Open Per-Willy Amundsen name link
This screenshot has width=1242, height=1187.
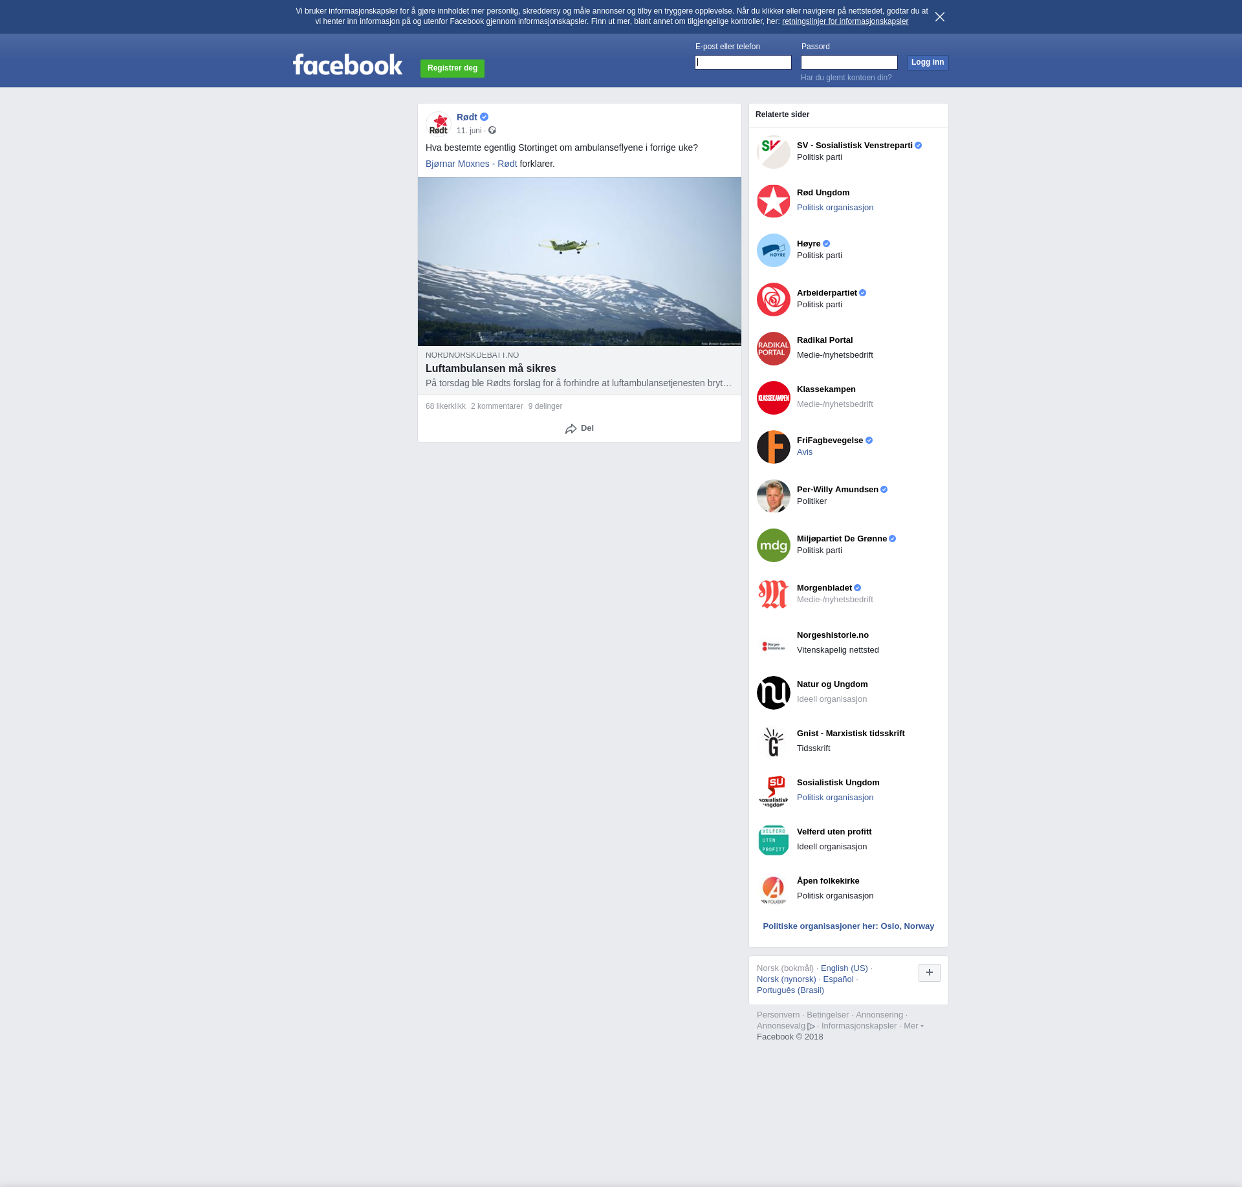[838, 490]
